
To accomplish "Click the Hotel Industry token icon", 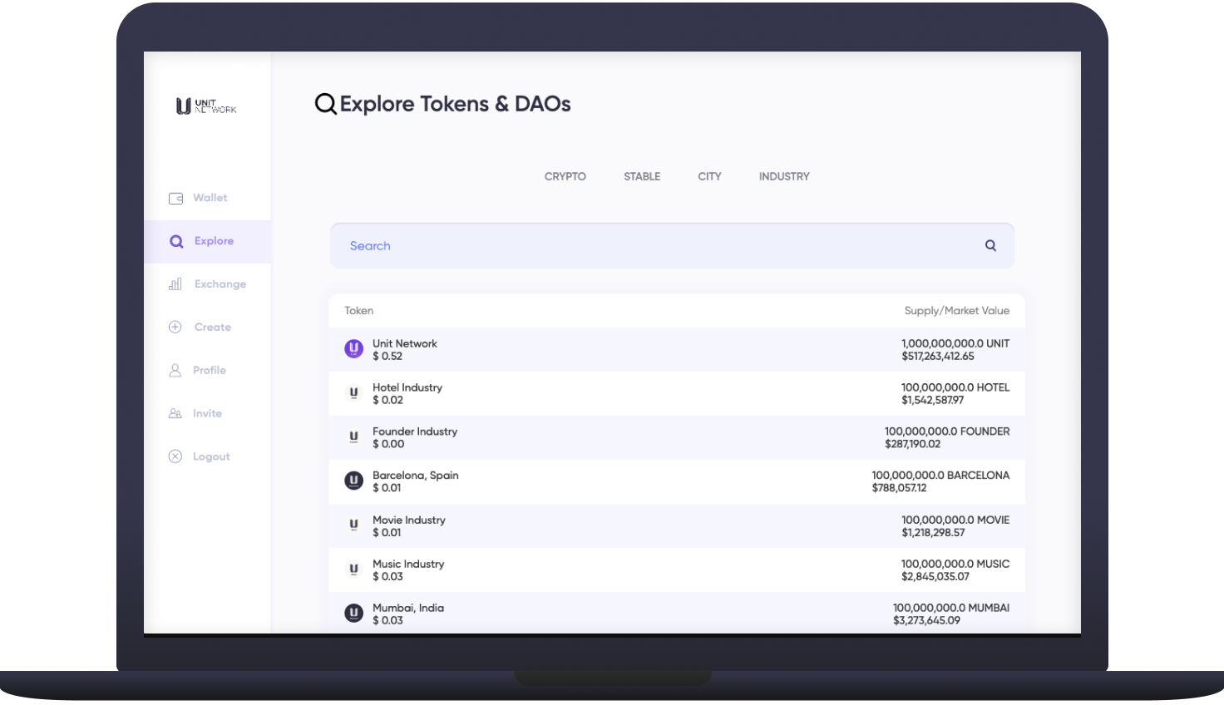I will point(354,393).
